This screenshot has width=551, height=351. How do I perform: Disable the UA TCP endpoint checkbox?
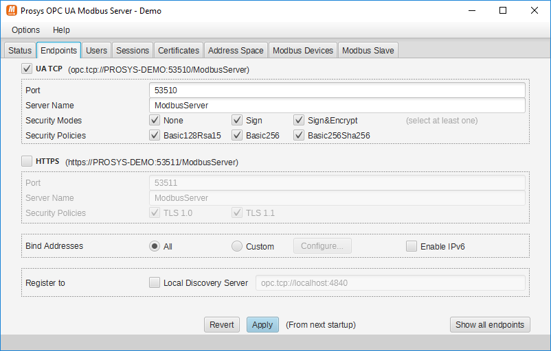27,69
